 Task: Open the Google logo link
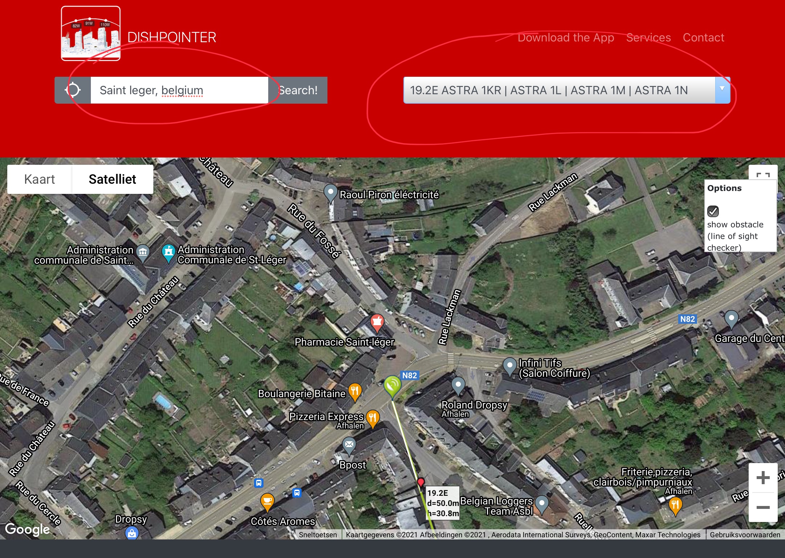pos(27,530)
